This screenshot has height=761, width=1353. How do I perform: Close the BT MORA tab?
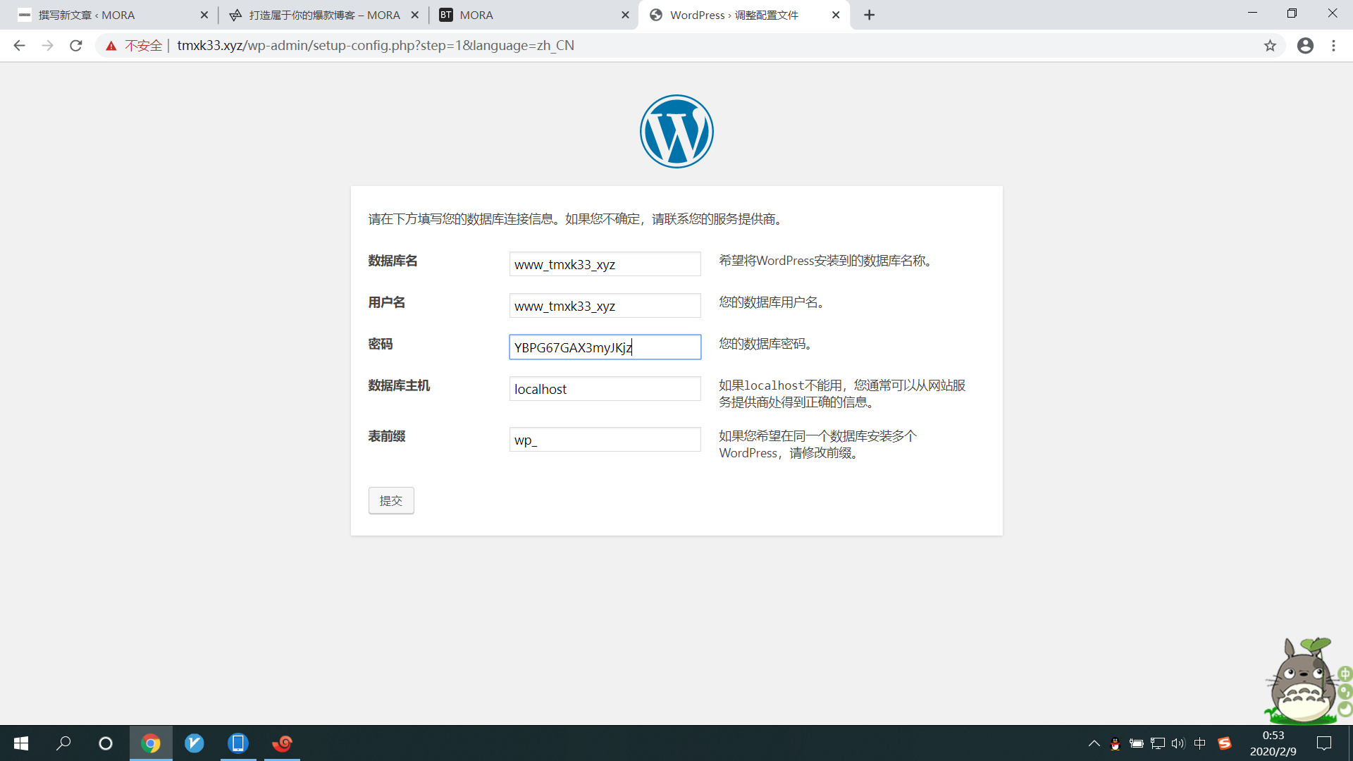(x=625, y=15)
